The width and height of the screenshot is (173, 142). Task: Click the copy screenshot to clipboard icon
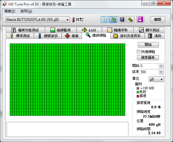point(113,20)
